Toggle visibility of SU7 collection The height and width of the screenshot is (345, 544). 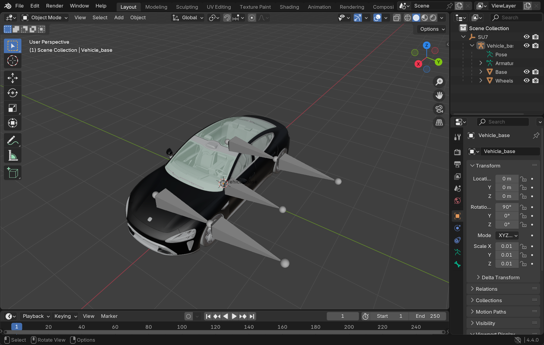tap(527, 37)
